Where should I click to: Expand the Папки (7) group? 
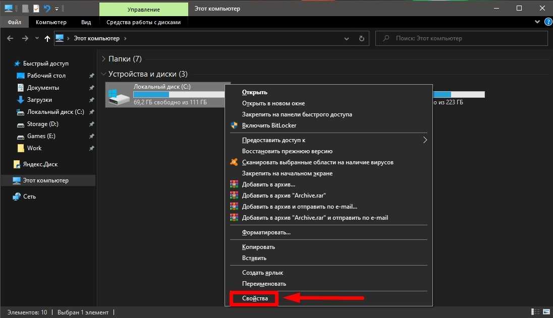(x=104, y=59)
